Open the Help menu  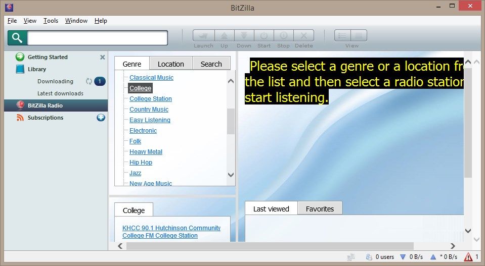101,21
